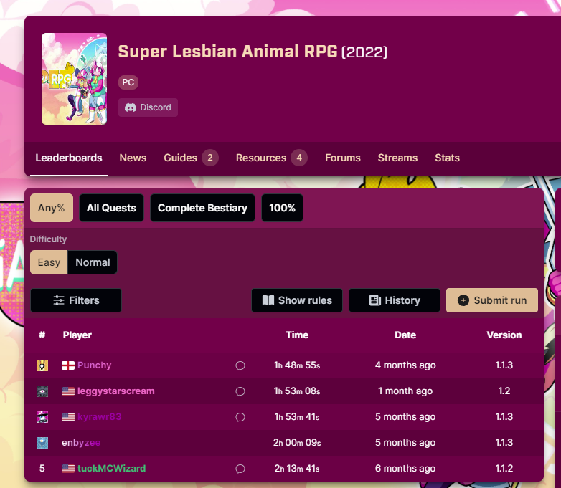Image resolution: width=561 pixels, height=488 pixels.
Task: Open the Filters panel
Action: [76, 300]
